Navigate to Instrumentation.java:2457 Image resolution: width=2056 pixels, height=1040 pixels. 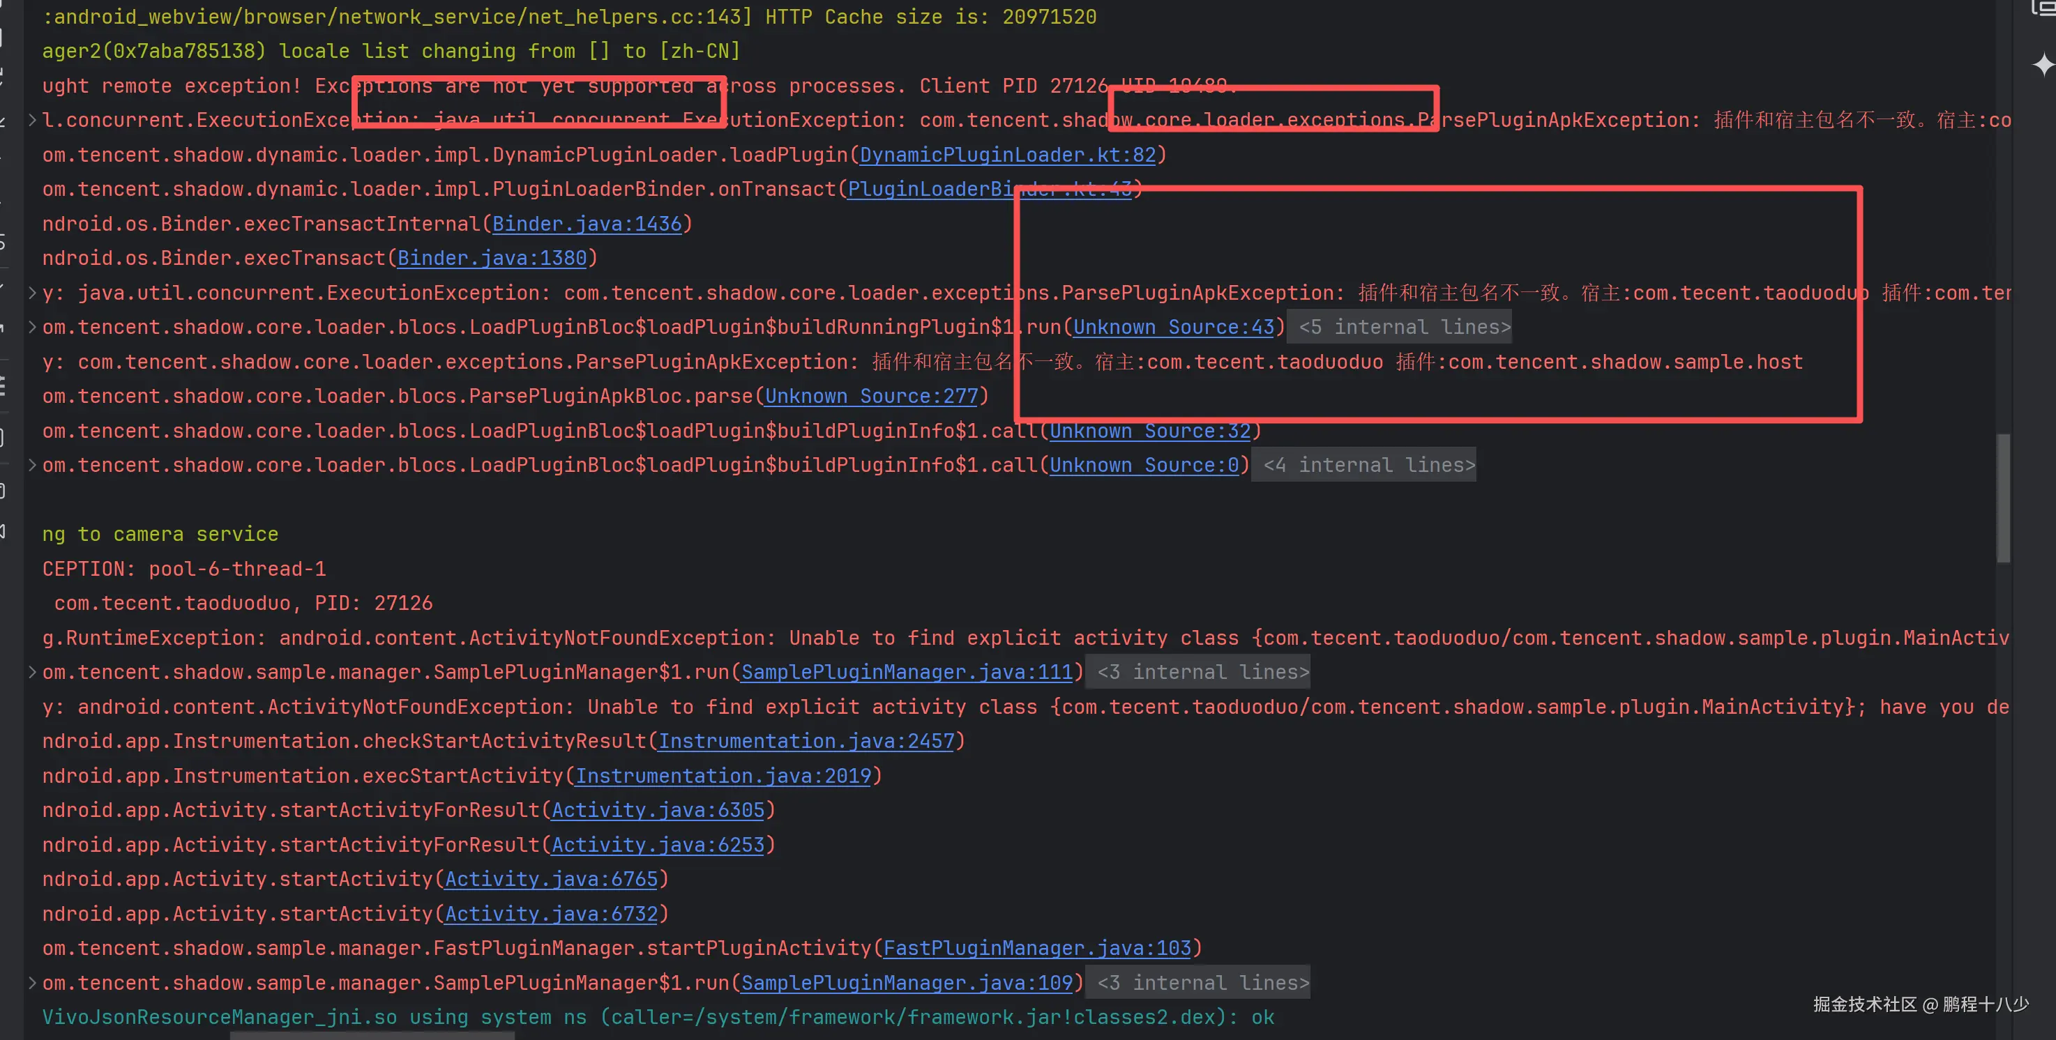click(x=806, y=742)
